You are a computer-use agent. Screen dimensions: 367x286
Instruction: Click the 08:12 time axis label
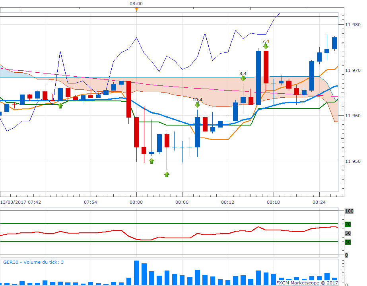[227, 202]
